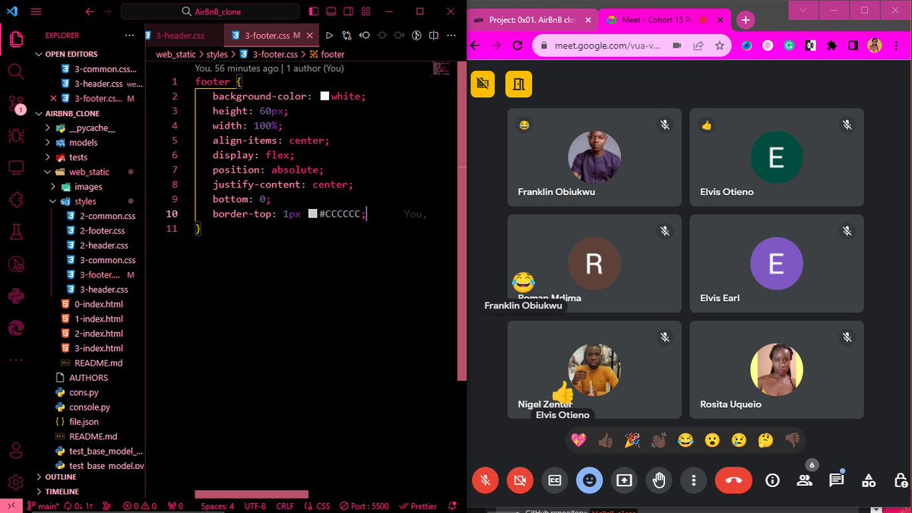This screenshot has height=513, width=912.
Task: Click the white color swatch on line 2
Action: click(325, 97)
